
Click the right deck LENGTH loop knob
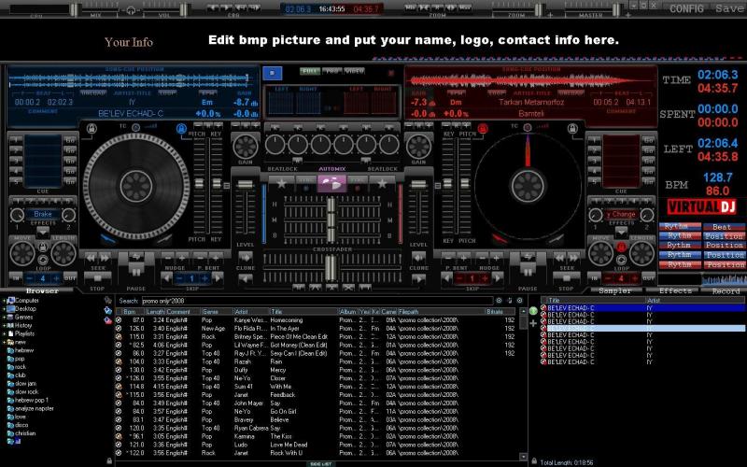tap(641, 254)
